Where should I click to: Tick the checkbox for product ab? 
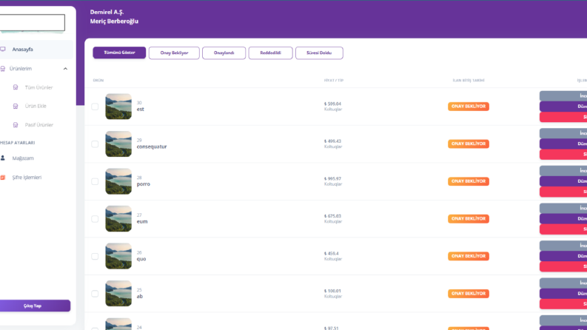pos(95,294)
